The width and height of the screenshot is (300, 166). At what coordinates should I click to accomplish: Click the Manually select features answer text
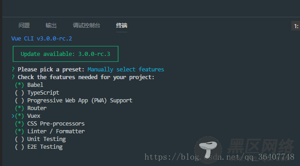point(126,69)
